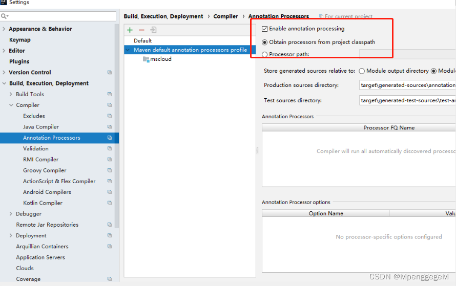Focus the settings search field
Image resolution: width=456 pixels, height=286 pixels.
[58, 16]
